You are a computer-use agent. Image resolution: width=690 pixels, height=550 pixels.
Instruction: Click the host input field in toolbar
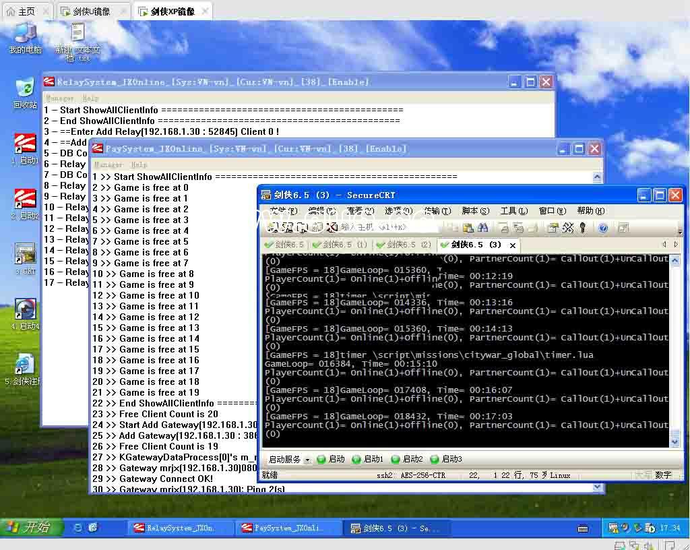coord(389,227)
